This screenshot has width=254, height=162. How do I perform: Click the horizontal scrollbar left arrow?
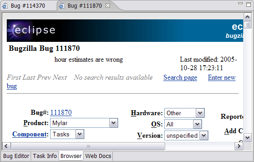coord(6,146)
